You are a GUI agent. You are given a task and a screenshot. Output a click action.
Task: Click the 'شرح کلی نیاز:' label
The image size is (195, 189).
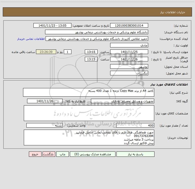pyautogui.click(x=179, y=93)
